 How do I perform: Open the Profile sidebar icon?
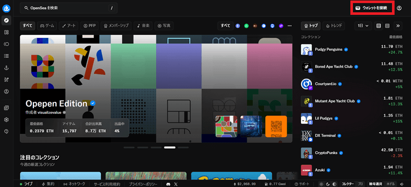(x=6, y=92)
